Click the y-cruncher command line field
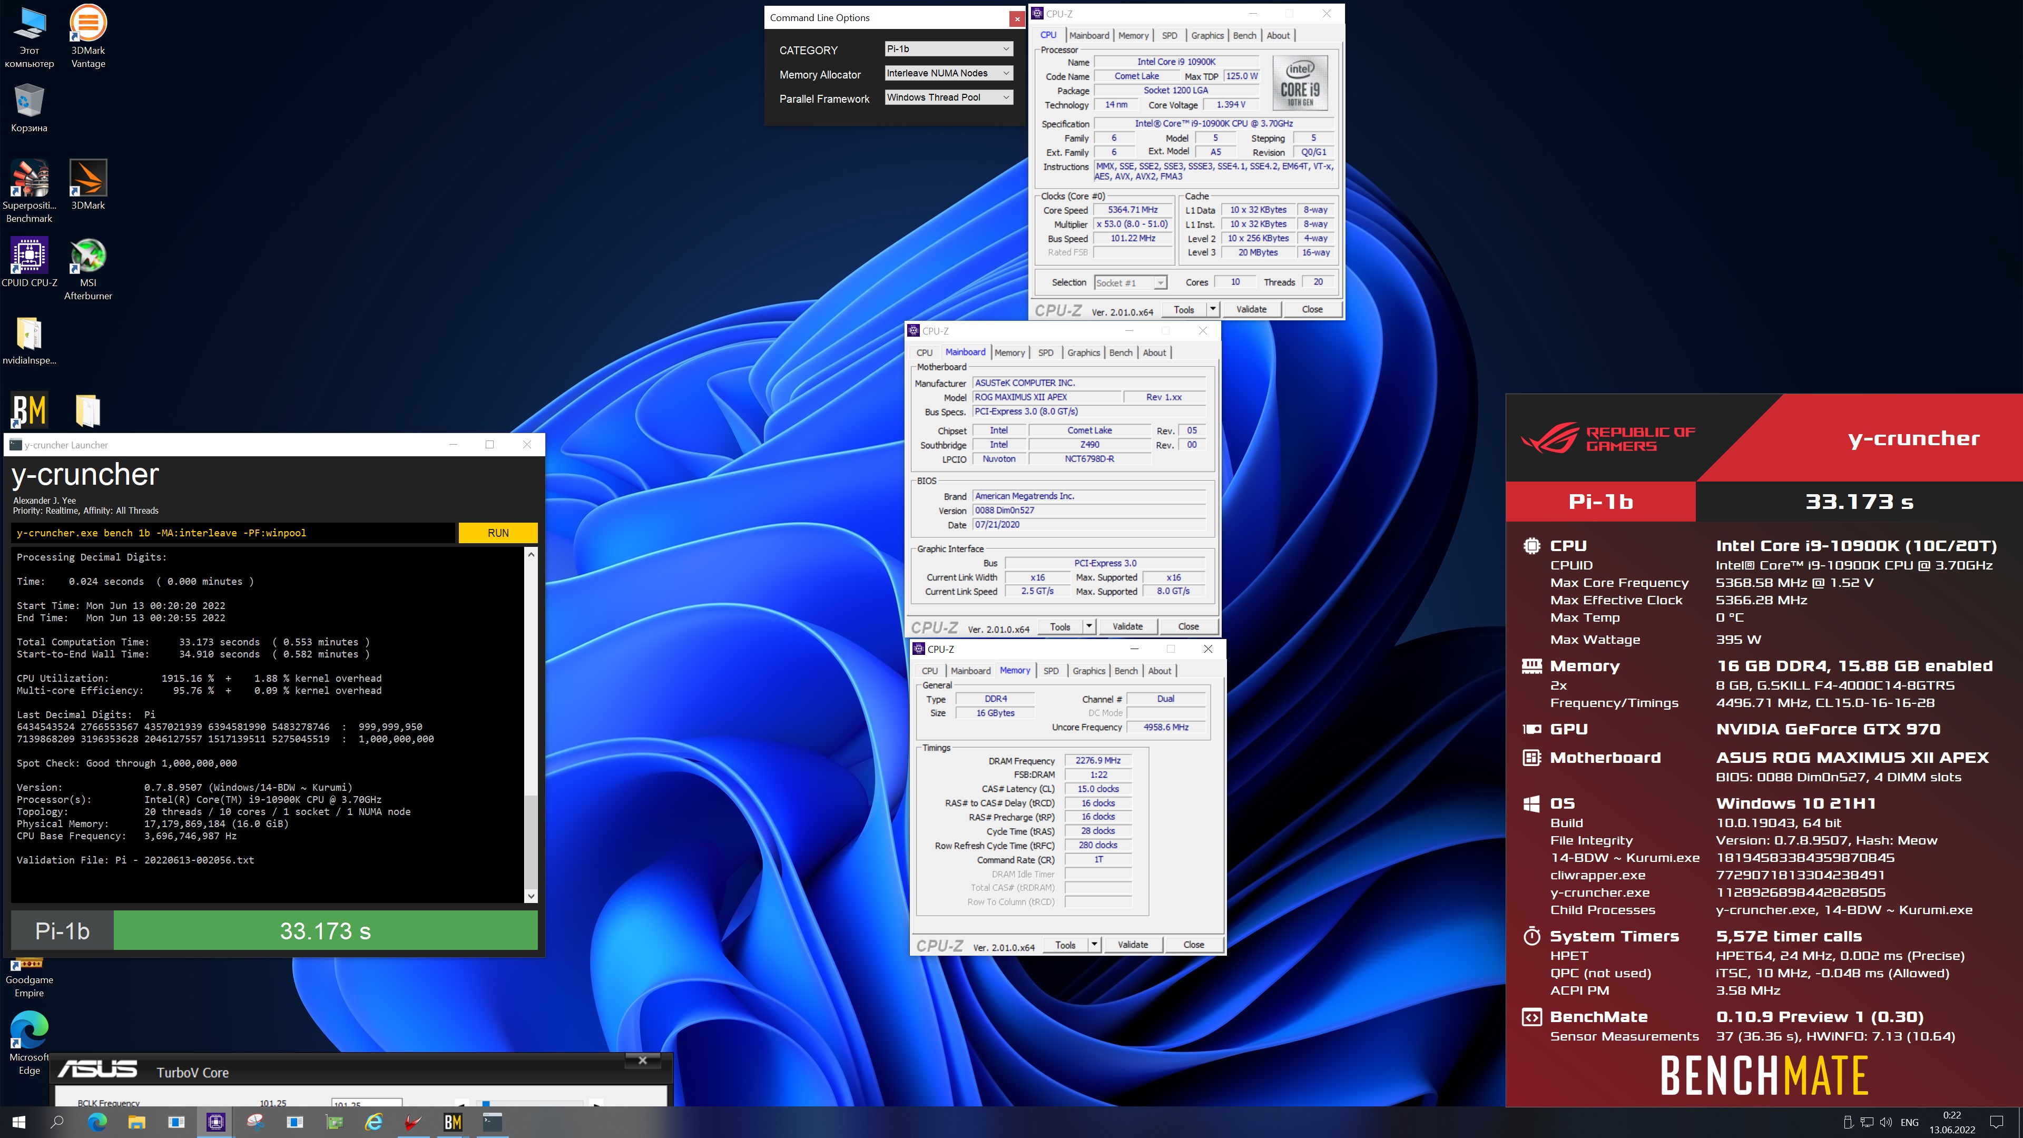The width and height of the screenshot is (2023, 1138). [x=233, y=533]
